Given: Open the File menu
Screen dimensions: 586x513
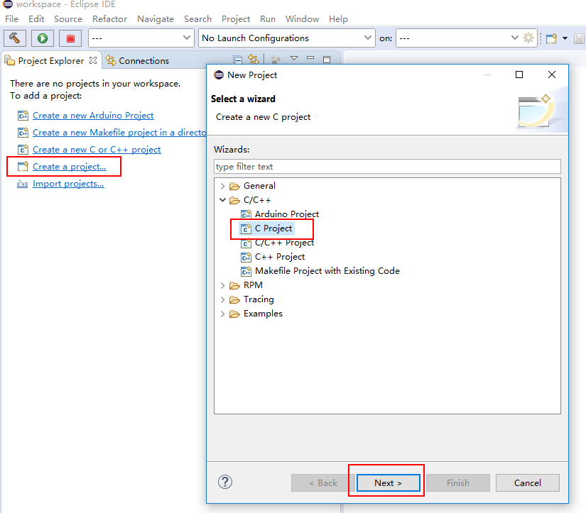Looking at the screenshot, I should pos(11,18).
